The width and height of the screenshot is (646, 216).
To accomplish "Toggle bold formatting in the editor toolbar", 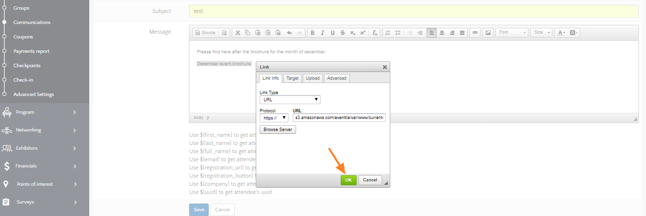I will pyautogui.click(x=312, y=33).
